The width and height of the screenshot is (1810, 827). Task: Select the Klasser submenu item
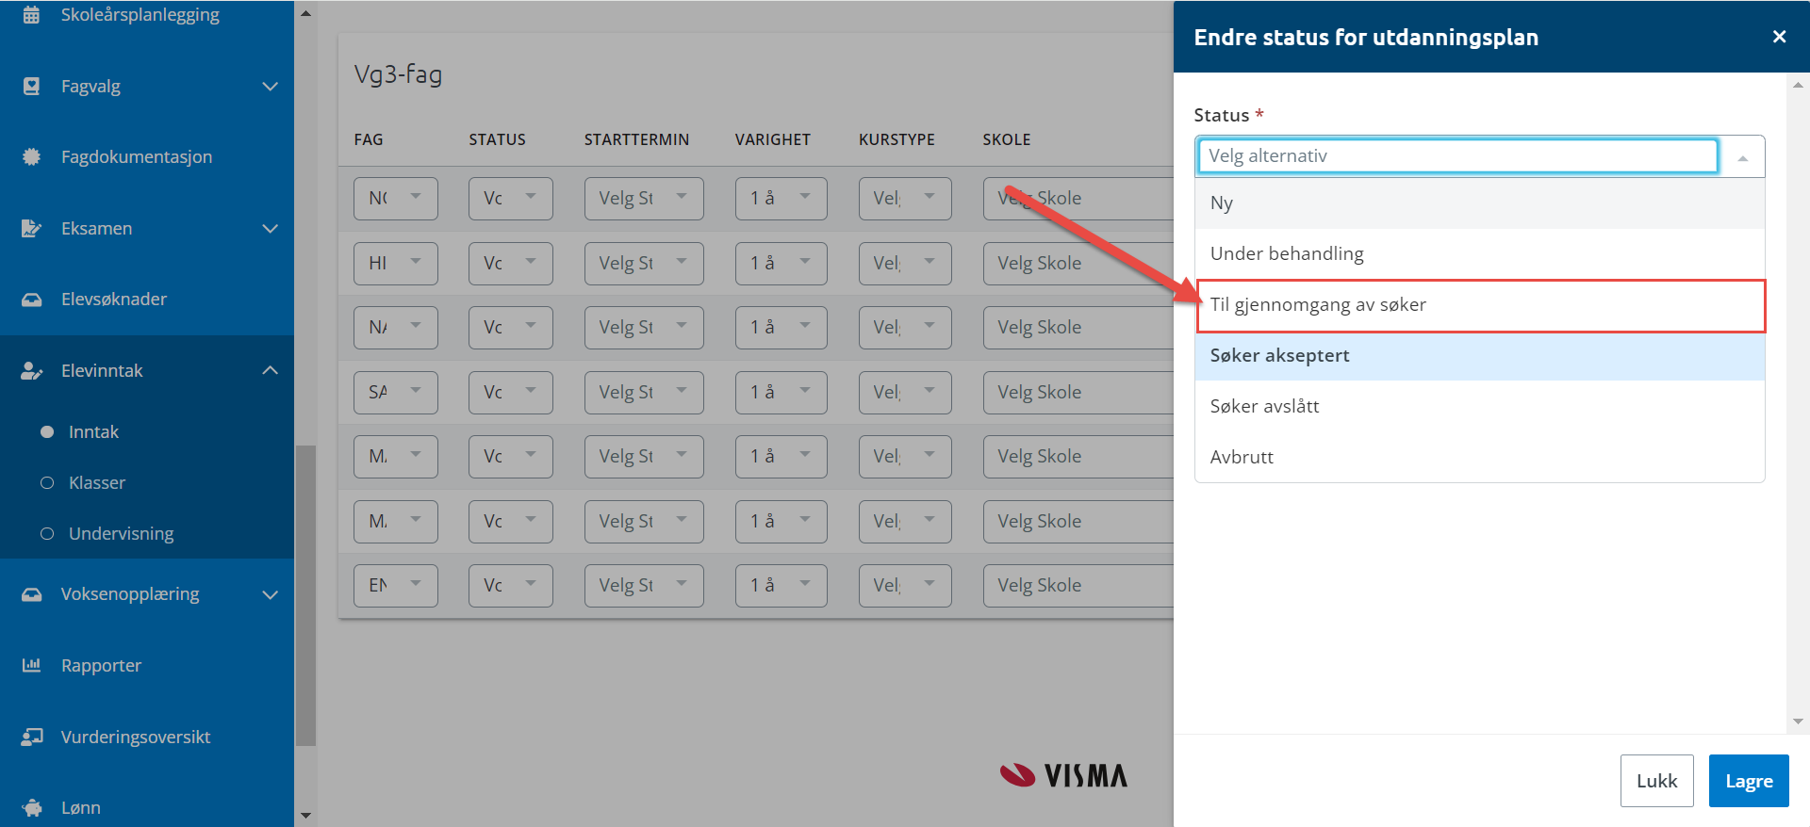tap(96, 482)
